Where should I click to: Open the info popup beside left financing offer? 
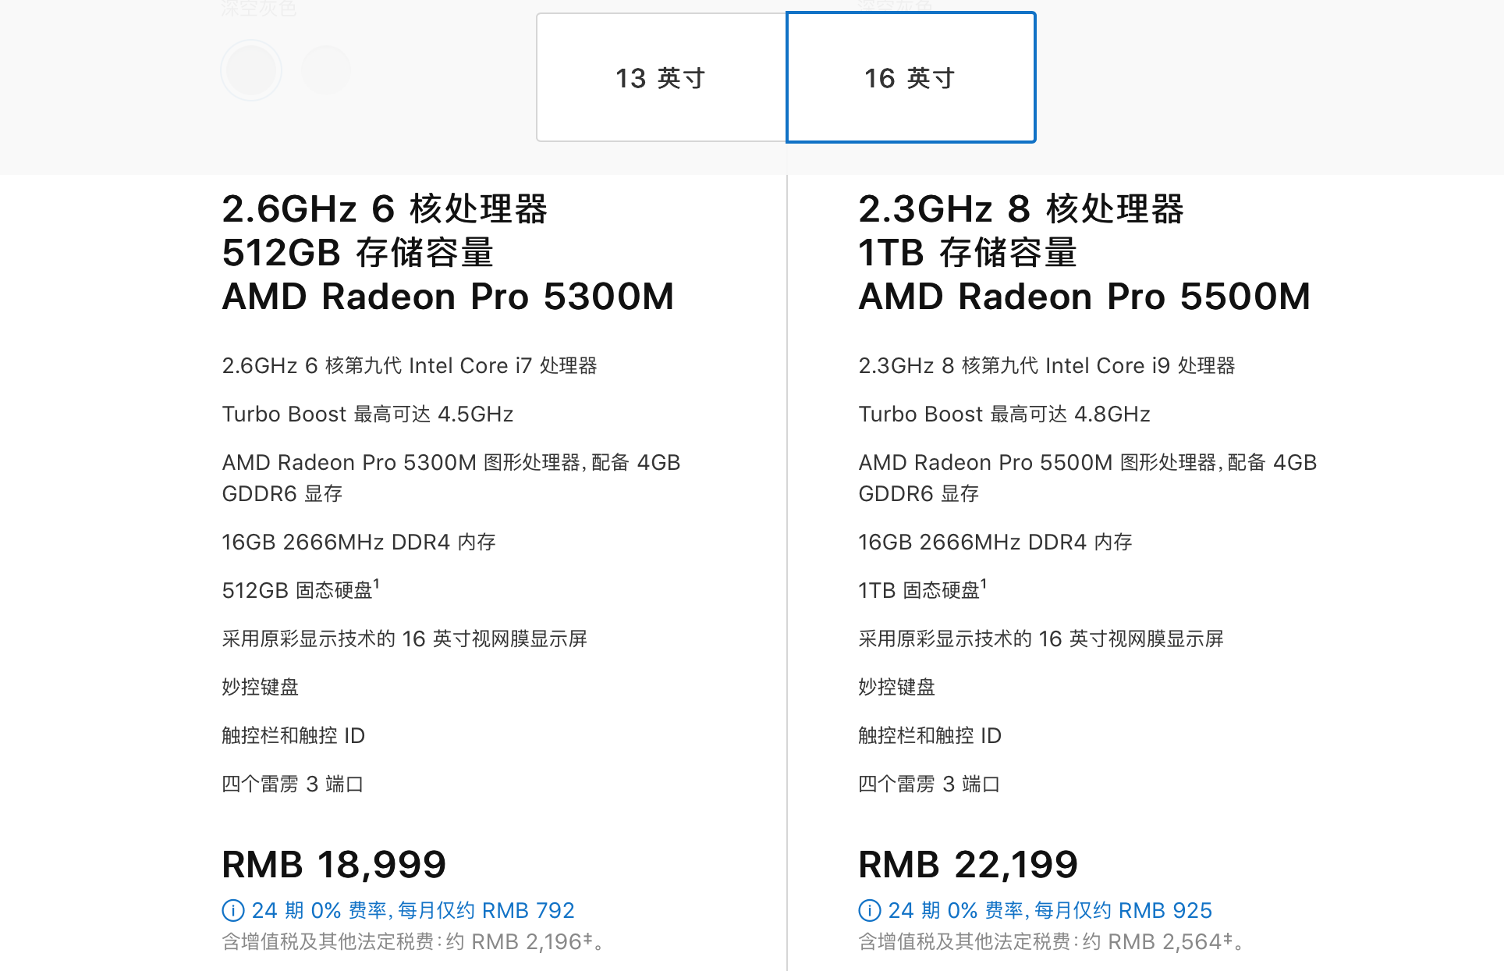pos(232,909)
